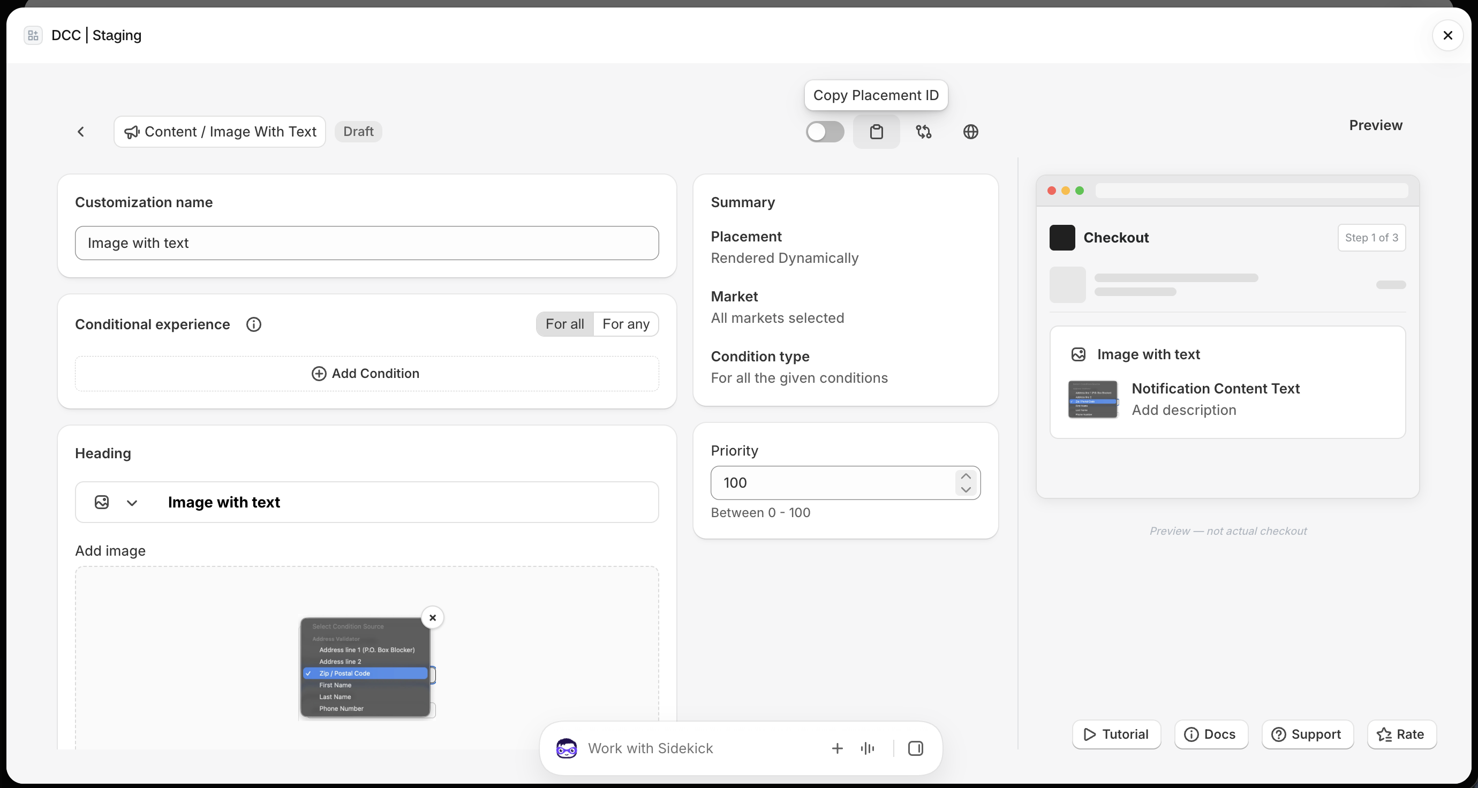Click the image icon in Heading field

[102, 502]
